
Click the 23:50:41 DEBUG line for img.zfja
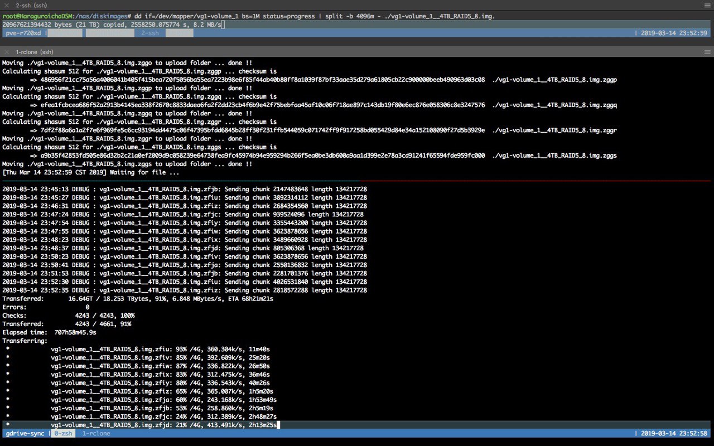[185, 265]
